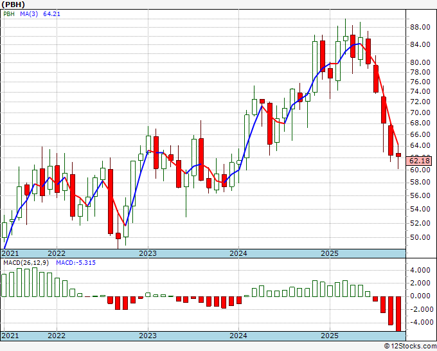The image size is (437, 351).
Task: Click the 66.00 price axis label
Action: pyautogui.click(x=420, y=134)
